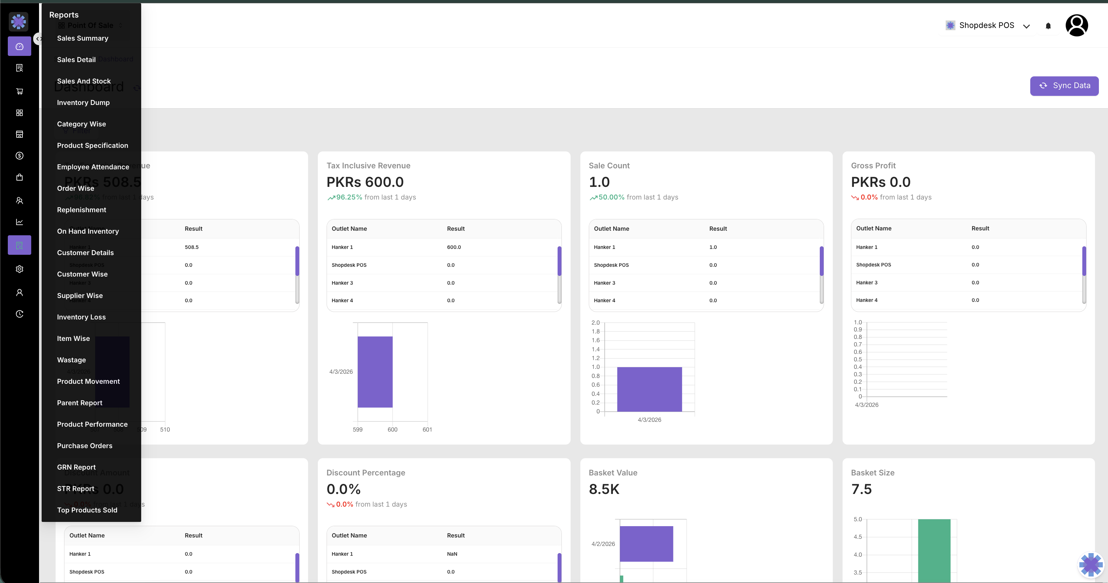This screenshot has width=1108, height=583.
Task: Open the line chart analytics sidebar icon
Action: 19,222
